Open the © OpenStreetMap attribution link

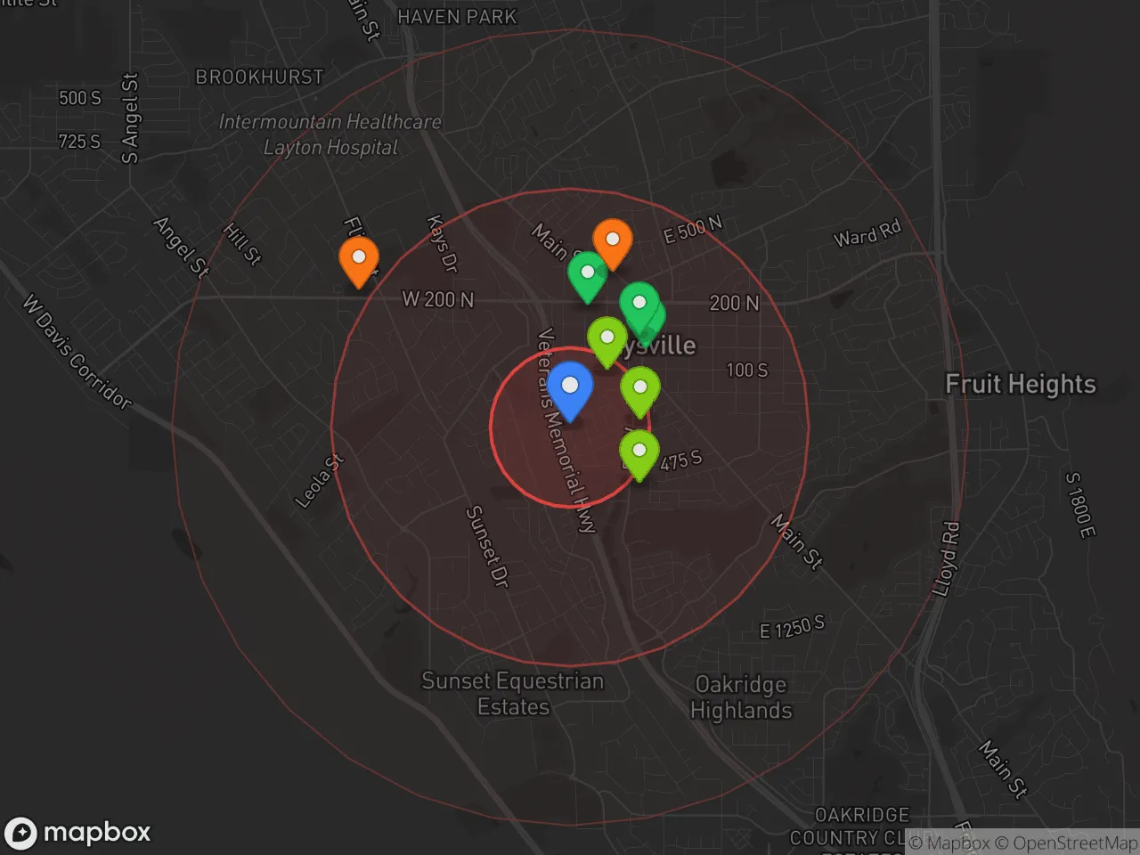[1066, 843]
